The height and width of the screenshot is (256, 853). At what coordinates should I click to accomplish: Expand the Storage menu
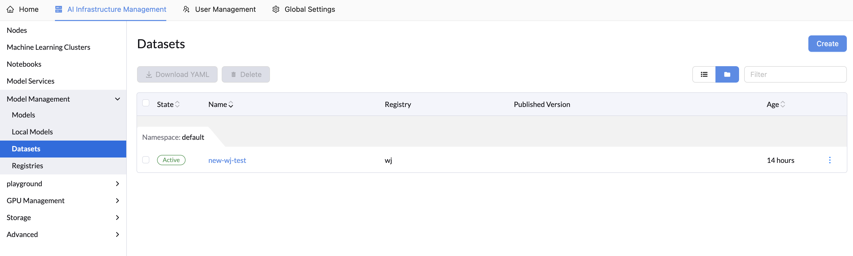click(x=117, y=218)
